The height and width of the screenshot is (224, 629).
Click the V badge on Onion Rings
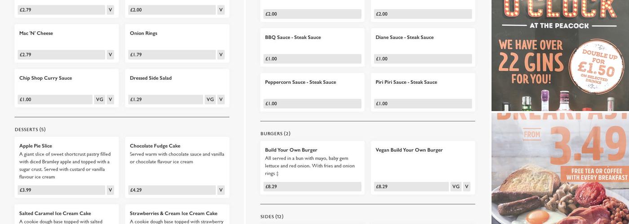pos(221,55)
